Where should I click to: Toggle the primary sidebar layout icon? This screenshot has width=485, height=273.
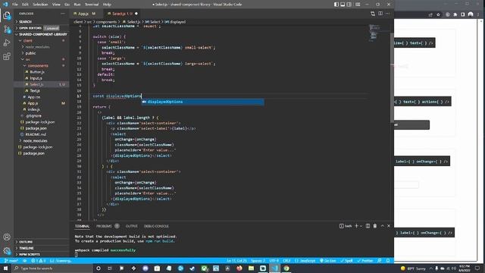pos(336,5)
